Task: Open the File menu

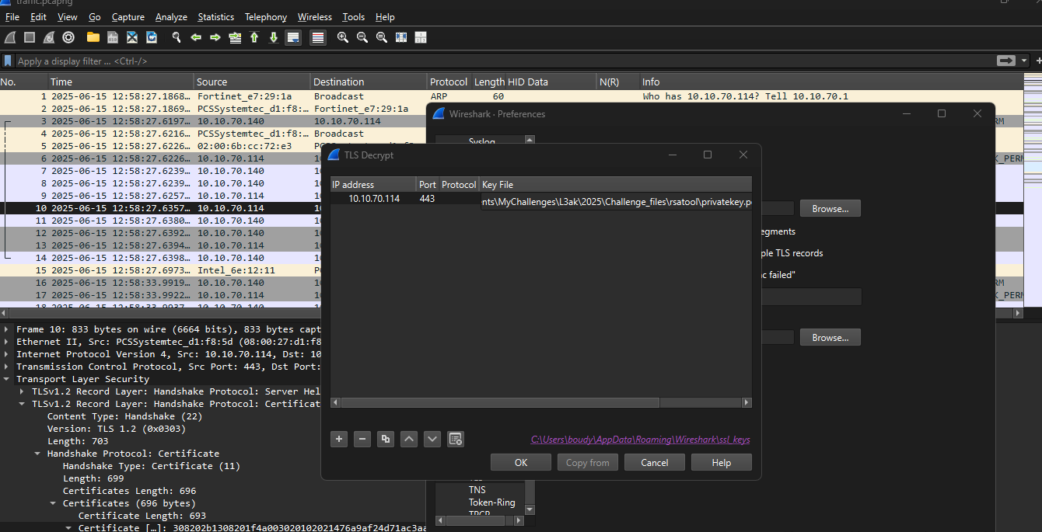Action: [x=12, y=17]
